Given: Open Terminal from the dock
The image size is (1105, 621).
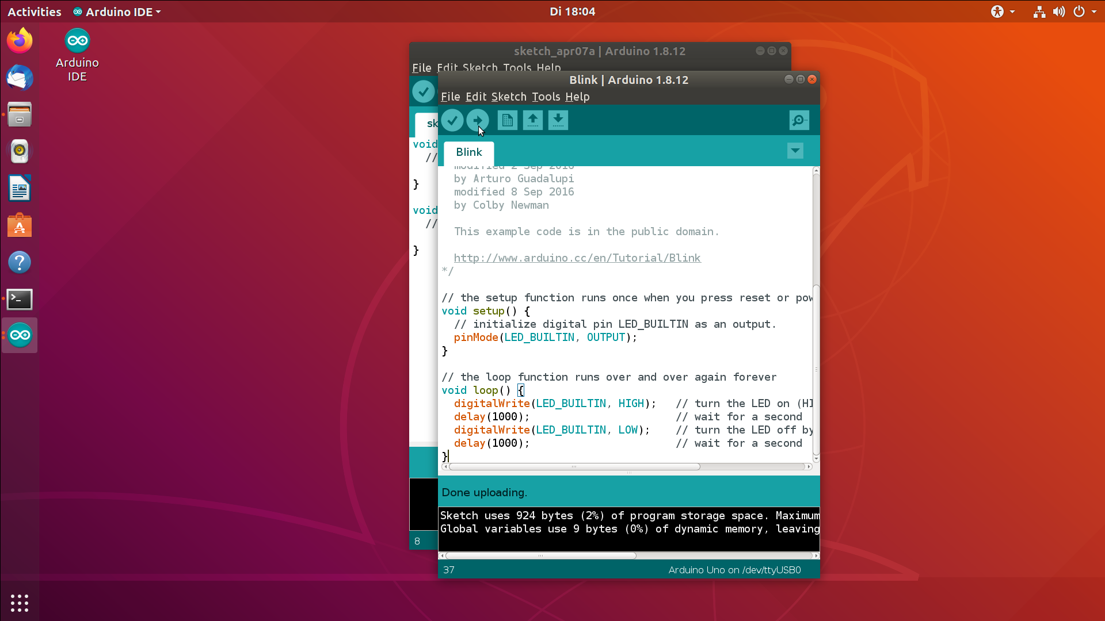Looking at the screenshot, I should pos(20,299).
